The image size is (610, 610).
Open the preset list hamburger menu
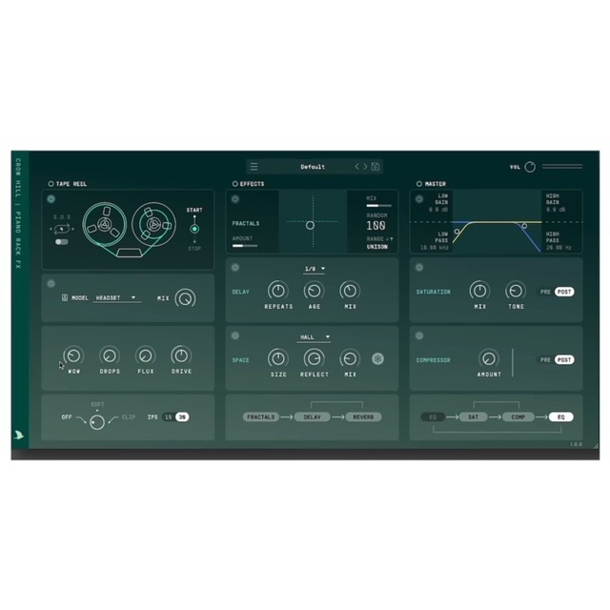[x=254, y=167]
